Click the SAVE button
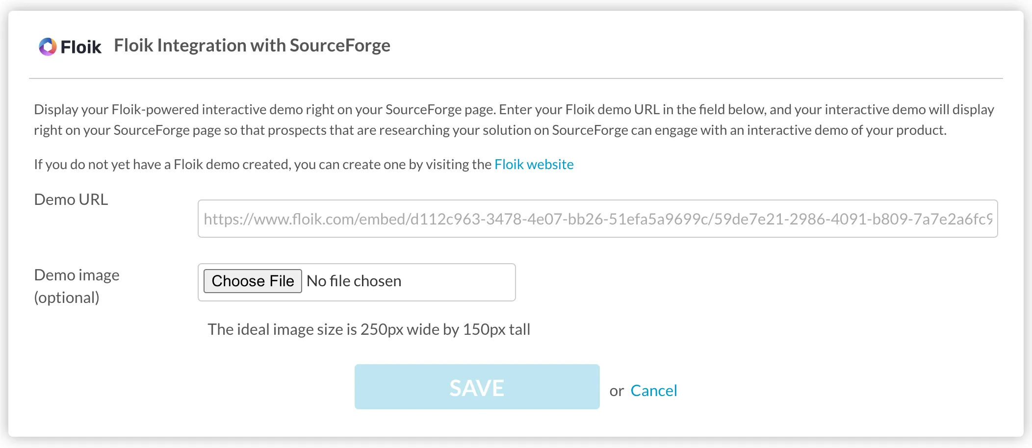This screenshot has width=1032, height=448. (x=477, y=387)
